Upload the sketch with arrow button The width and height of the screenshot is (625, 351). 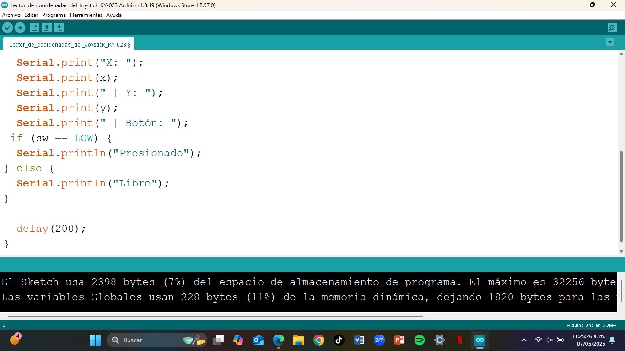click(20, 28)
